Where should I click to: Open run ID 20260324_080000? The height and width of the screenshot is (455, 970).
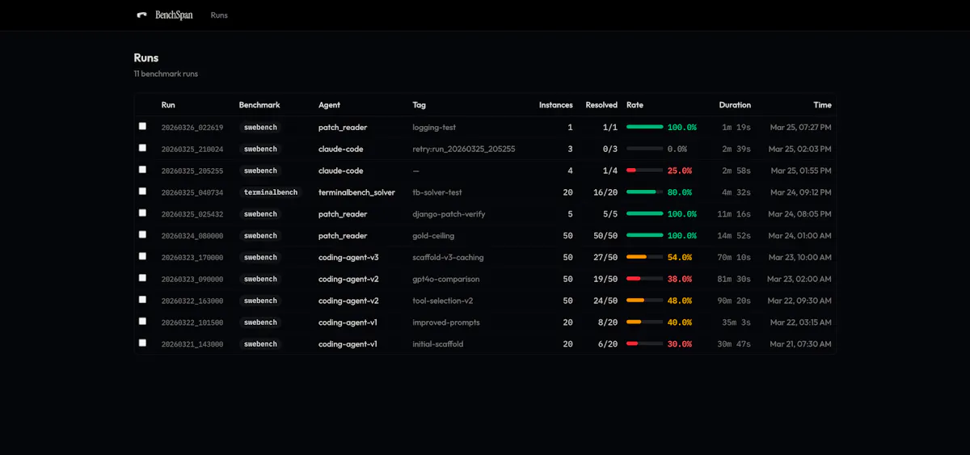(x=192, y=236)
